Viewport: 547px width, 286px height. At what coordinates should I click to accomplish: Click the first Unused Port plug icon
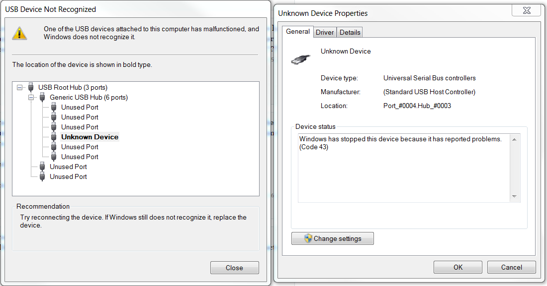(54, 107)
